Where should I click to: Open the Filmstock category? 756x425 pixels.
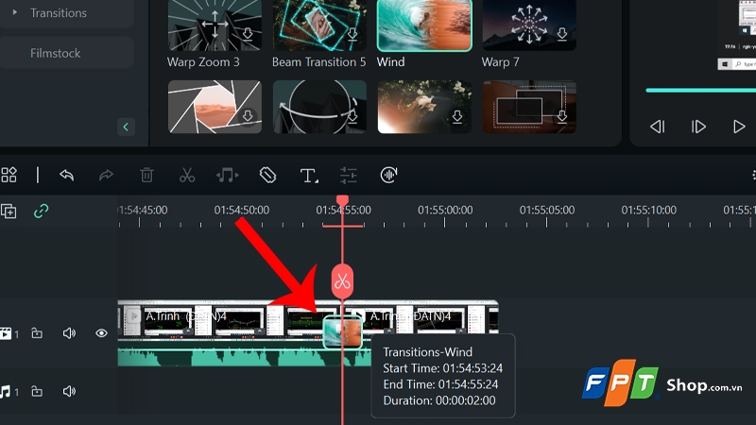55,53
